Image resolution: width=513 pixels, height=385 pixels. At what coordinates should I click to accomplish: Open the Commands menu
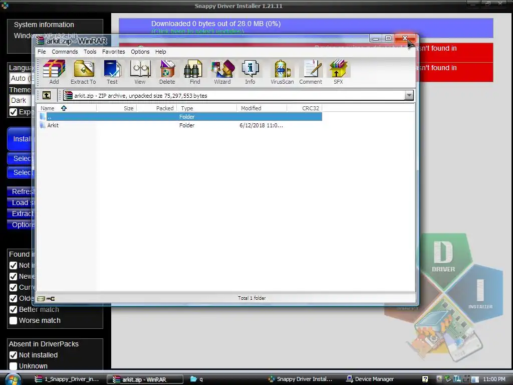click(65, 52)
